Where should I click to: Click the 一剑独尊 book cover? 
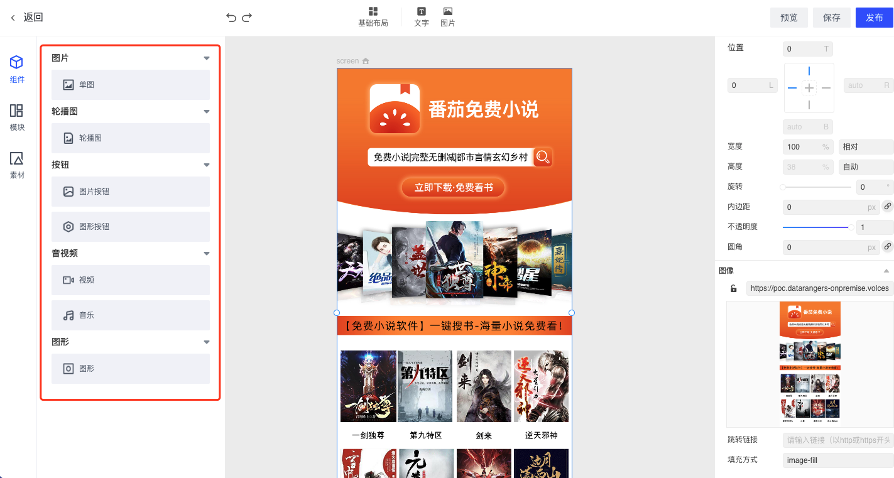pyautogui.click(x=368, y=386)
